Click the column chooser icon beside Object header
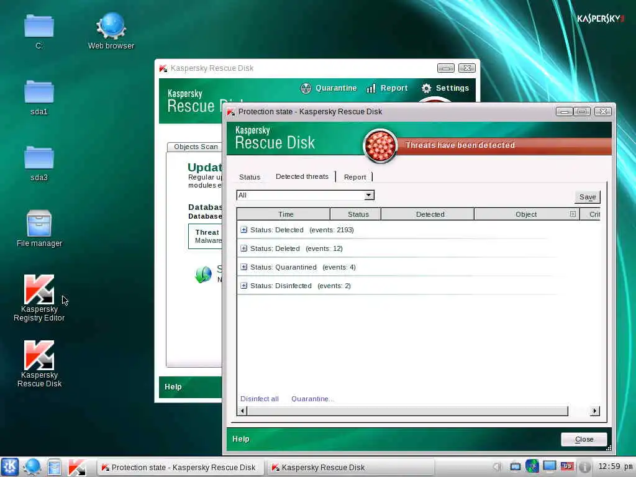The image size is (636, 477). (573, 214)
